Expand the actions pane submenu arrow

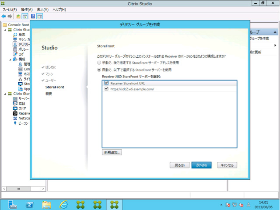click(x=275, y=45)
